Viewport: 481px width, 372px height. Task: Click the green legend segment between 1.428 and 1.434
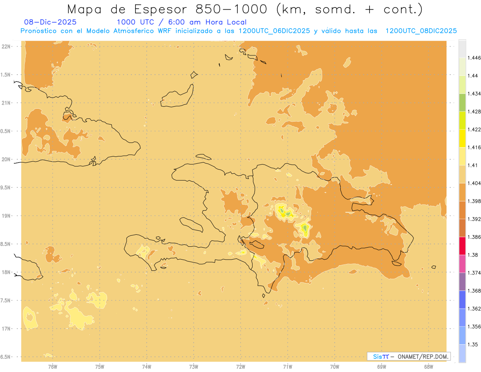462,102
